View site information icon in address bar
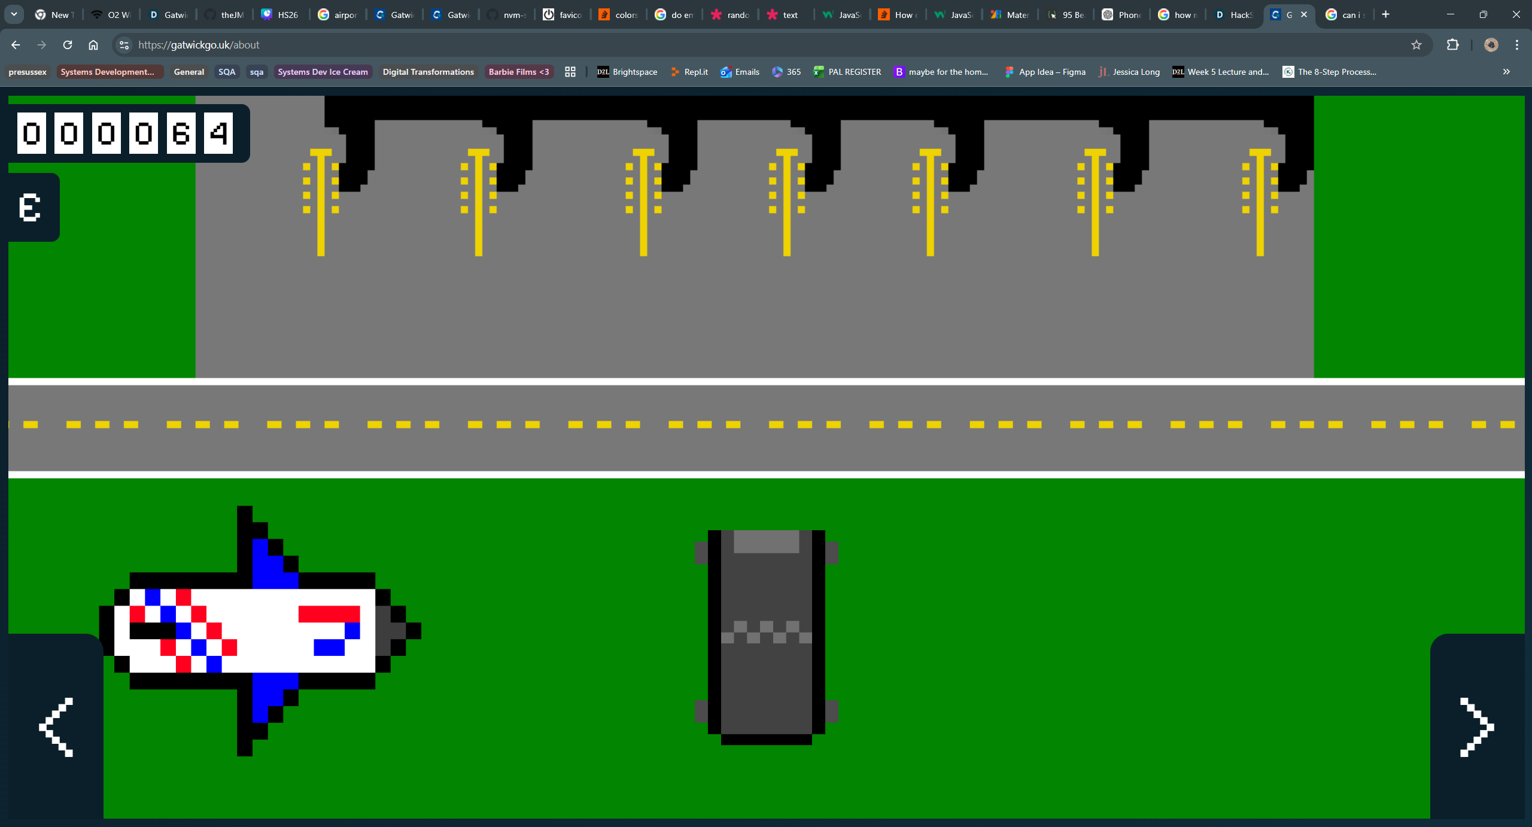This screenshot has width=1532, height=827. click(124, 45)
